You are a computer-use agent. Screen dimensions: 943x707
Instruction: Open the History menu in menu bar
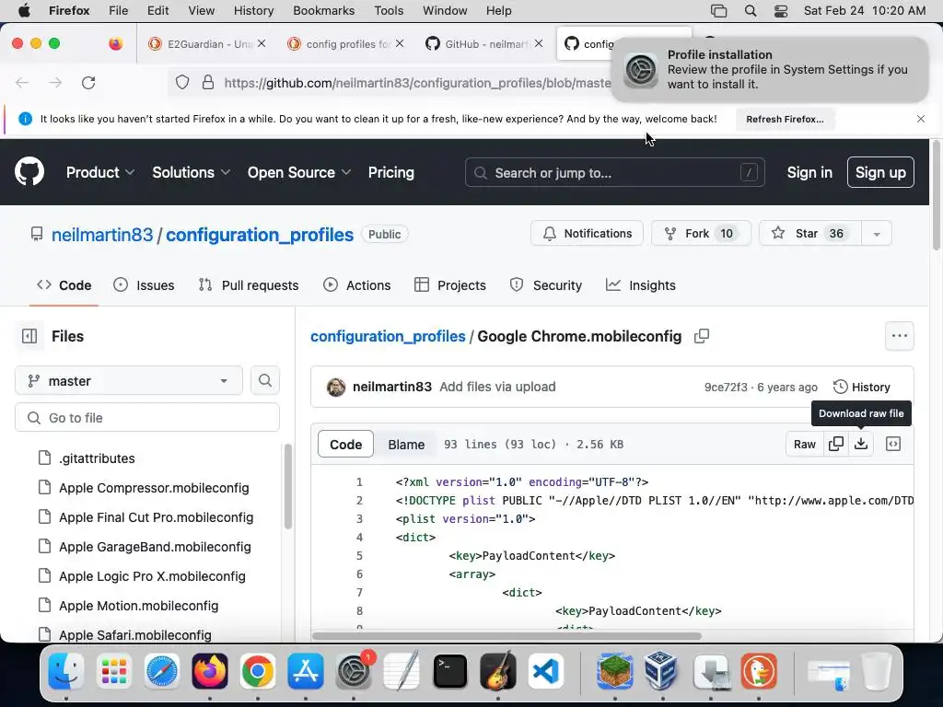(x=253, y=11)
